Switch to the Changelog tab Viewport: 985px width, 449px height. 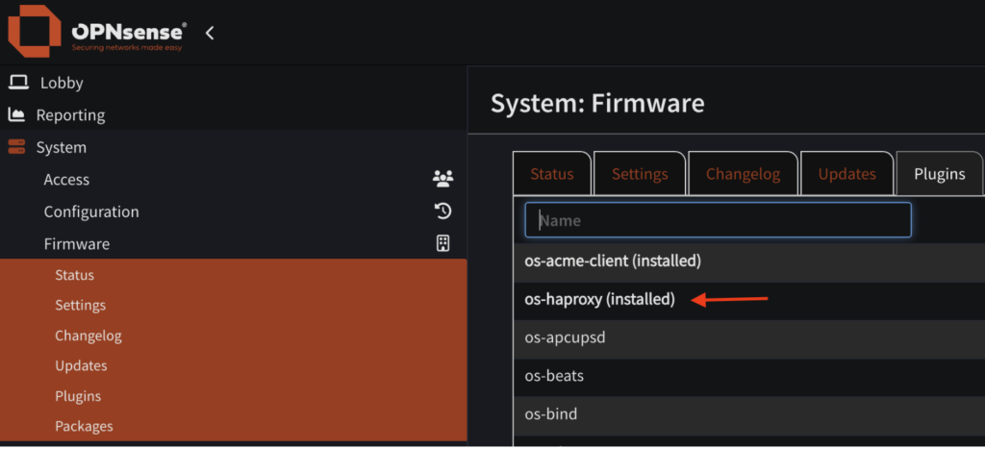(744, 173)
